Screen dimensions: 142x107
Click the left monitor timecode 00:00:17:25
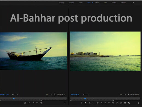point(4,94)
